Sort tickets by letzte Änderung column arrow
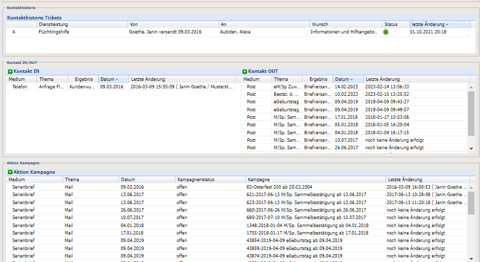Screen dimensions: 480x262 tap(447, 24)
